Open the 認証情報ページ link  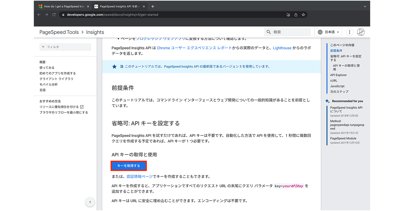tap(139, 176)
